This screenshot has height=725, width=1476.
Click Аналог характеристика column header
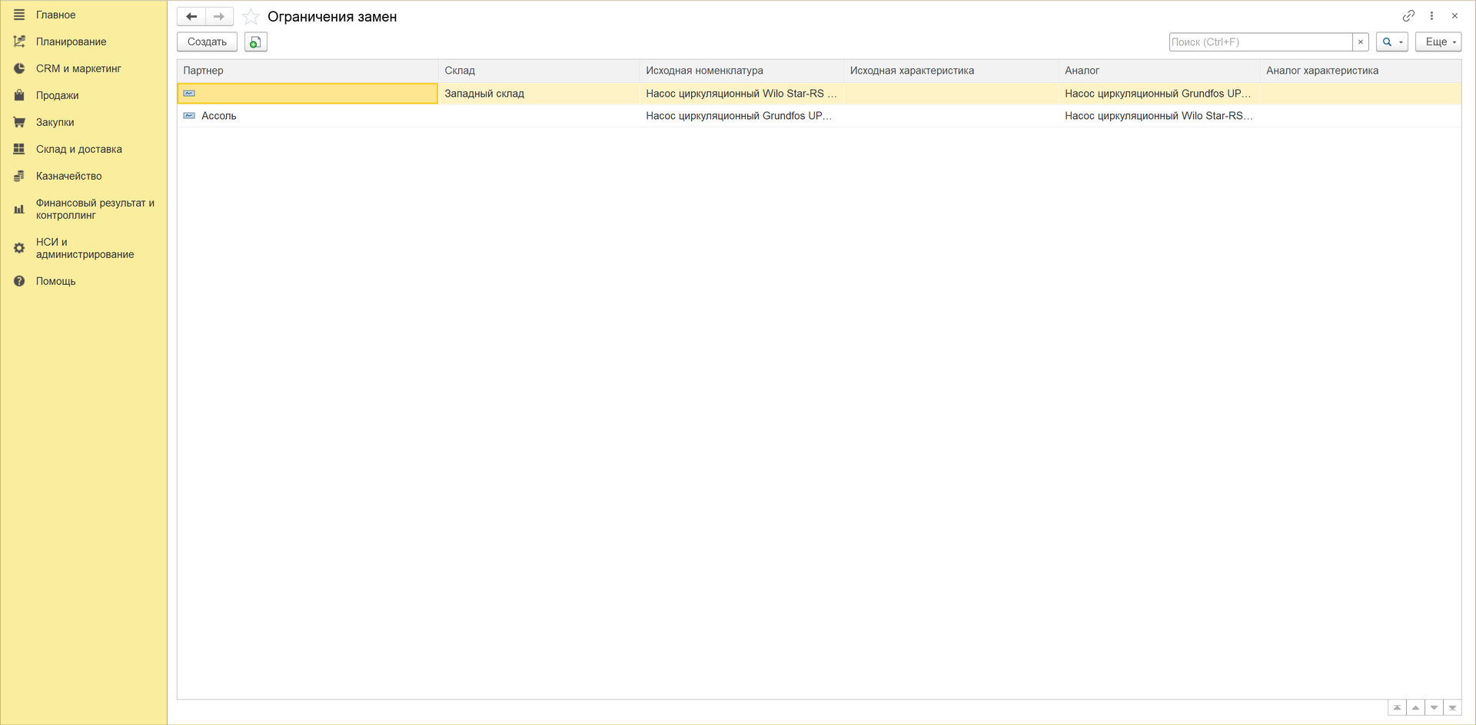tap(1361, 71)
